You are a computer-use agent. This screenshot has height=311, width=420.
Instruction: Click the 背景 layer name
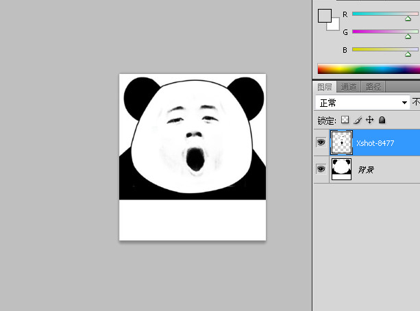(x=366, y=170)
